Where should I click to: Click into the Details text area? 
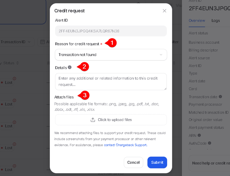point(111,81)
